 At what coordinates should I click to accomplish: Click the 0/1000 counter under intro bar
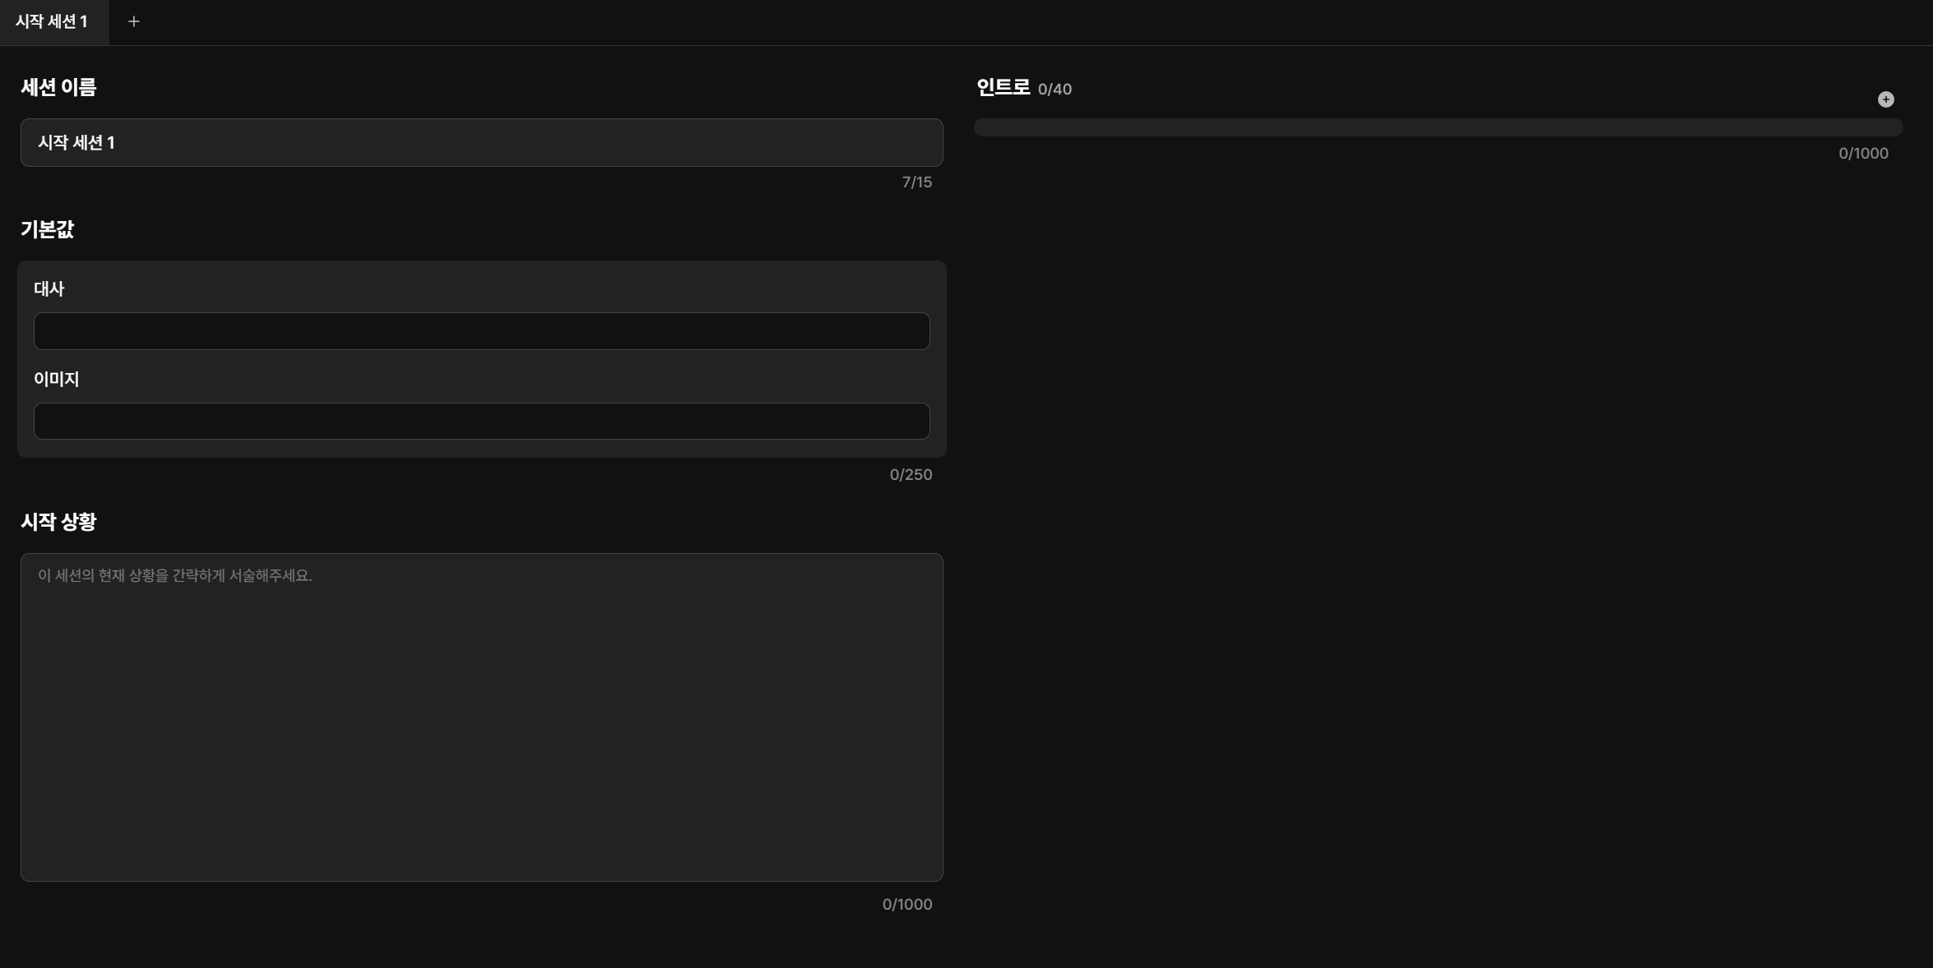1863,154
